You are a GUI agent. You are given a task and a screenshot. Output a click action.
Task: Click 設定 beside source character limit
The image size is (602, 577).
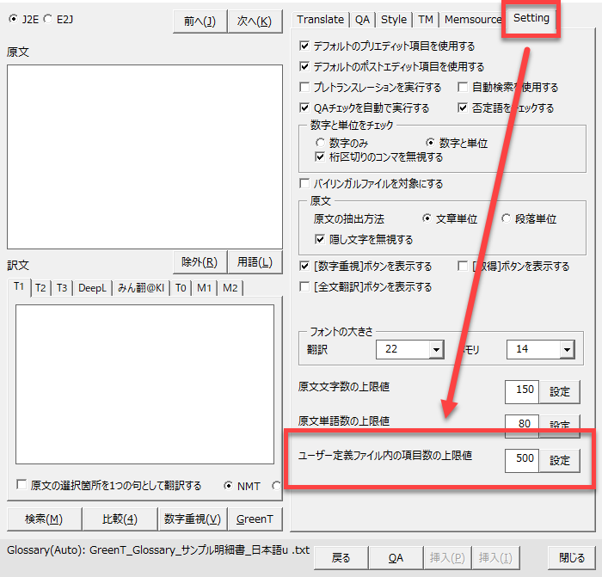559,391
